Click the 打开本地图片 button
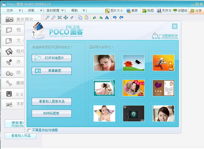The image size is (204, 149). pyautogui.click(x=52, y=58)
